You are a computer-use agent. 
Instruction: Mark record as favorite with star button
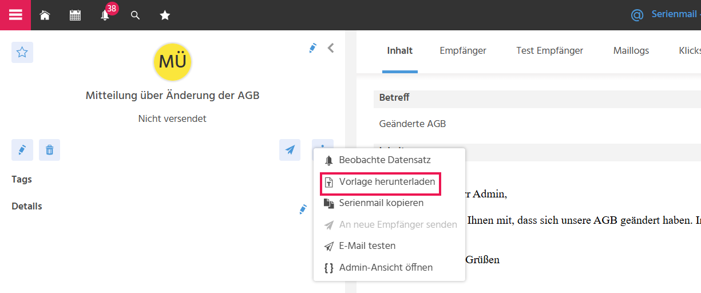pos(22,53)
